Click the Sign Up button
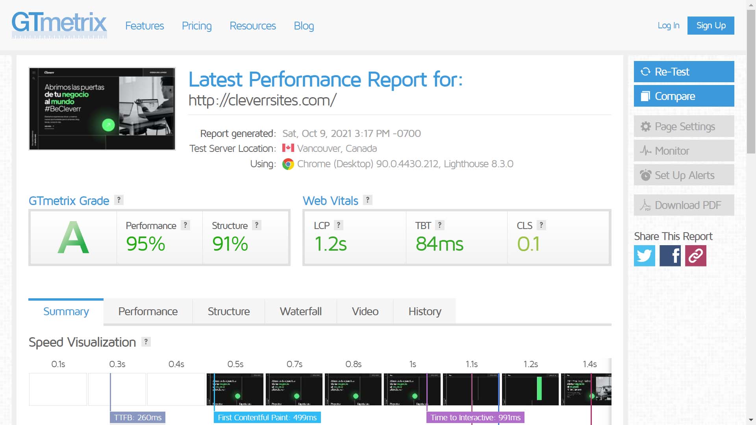The image size is (756, 425). pyautogui.click(x=711, y=26)
